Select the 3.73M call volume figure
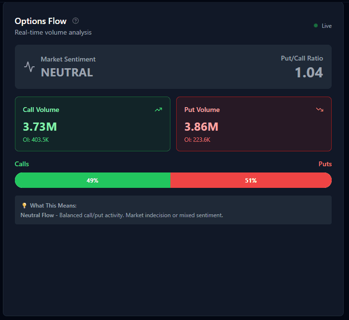This screenshot has height=320, width=349. 40,127
